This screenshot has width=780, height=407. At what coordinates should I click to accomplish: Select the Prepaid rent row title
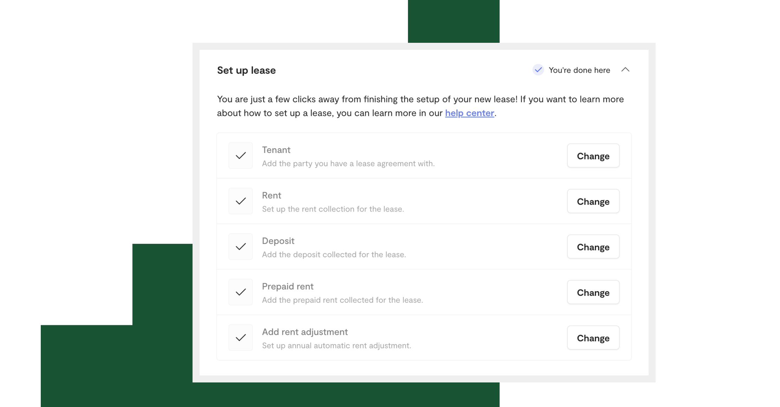(x=288, y=287)
